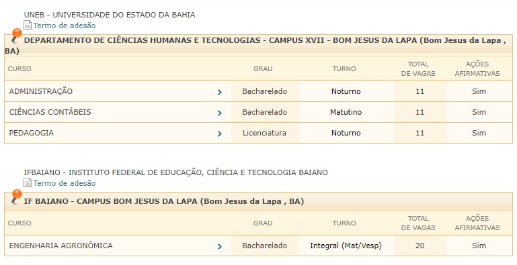The width and height of the screenshot is (517, 265).
Task: Click the TOTAL DE VAGAS column header in UNEB table
Action: point(418,69)
